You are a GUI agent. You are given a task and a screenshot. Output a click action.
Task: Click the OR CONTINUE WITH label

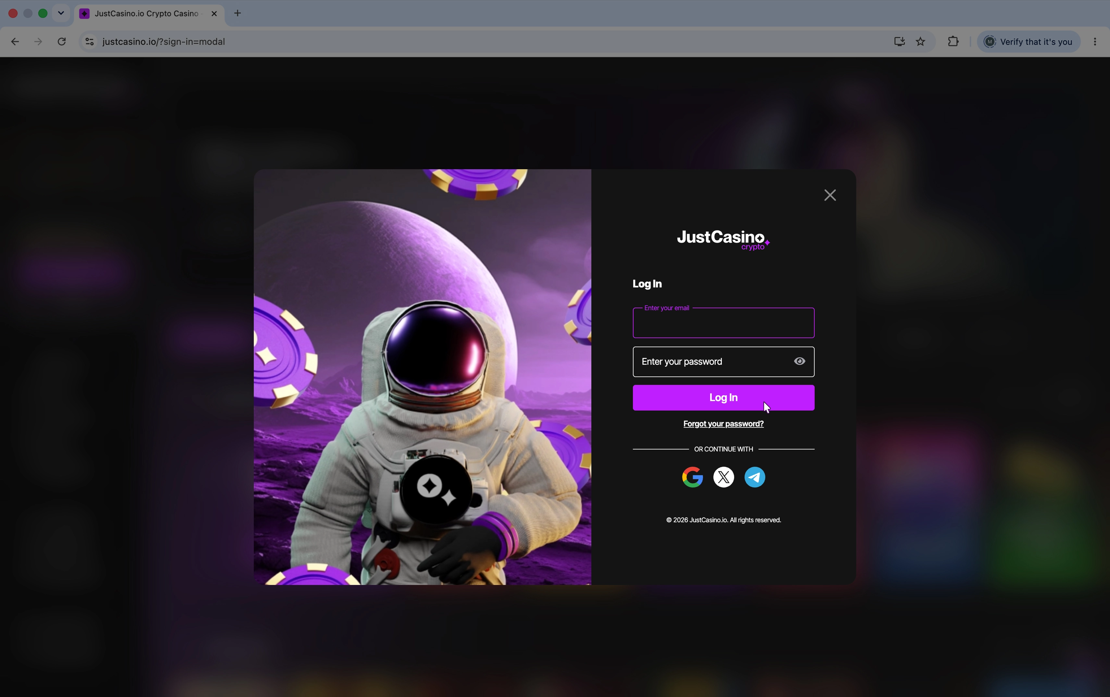[x=723, y=449]
